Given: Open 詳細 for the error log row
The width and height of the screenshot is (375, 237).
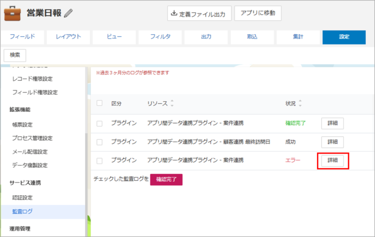Looking at the screenshot, I should pyautogui.click(x=333, y=160).
